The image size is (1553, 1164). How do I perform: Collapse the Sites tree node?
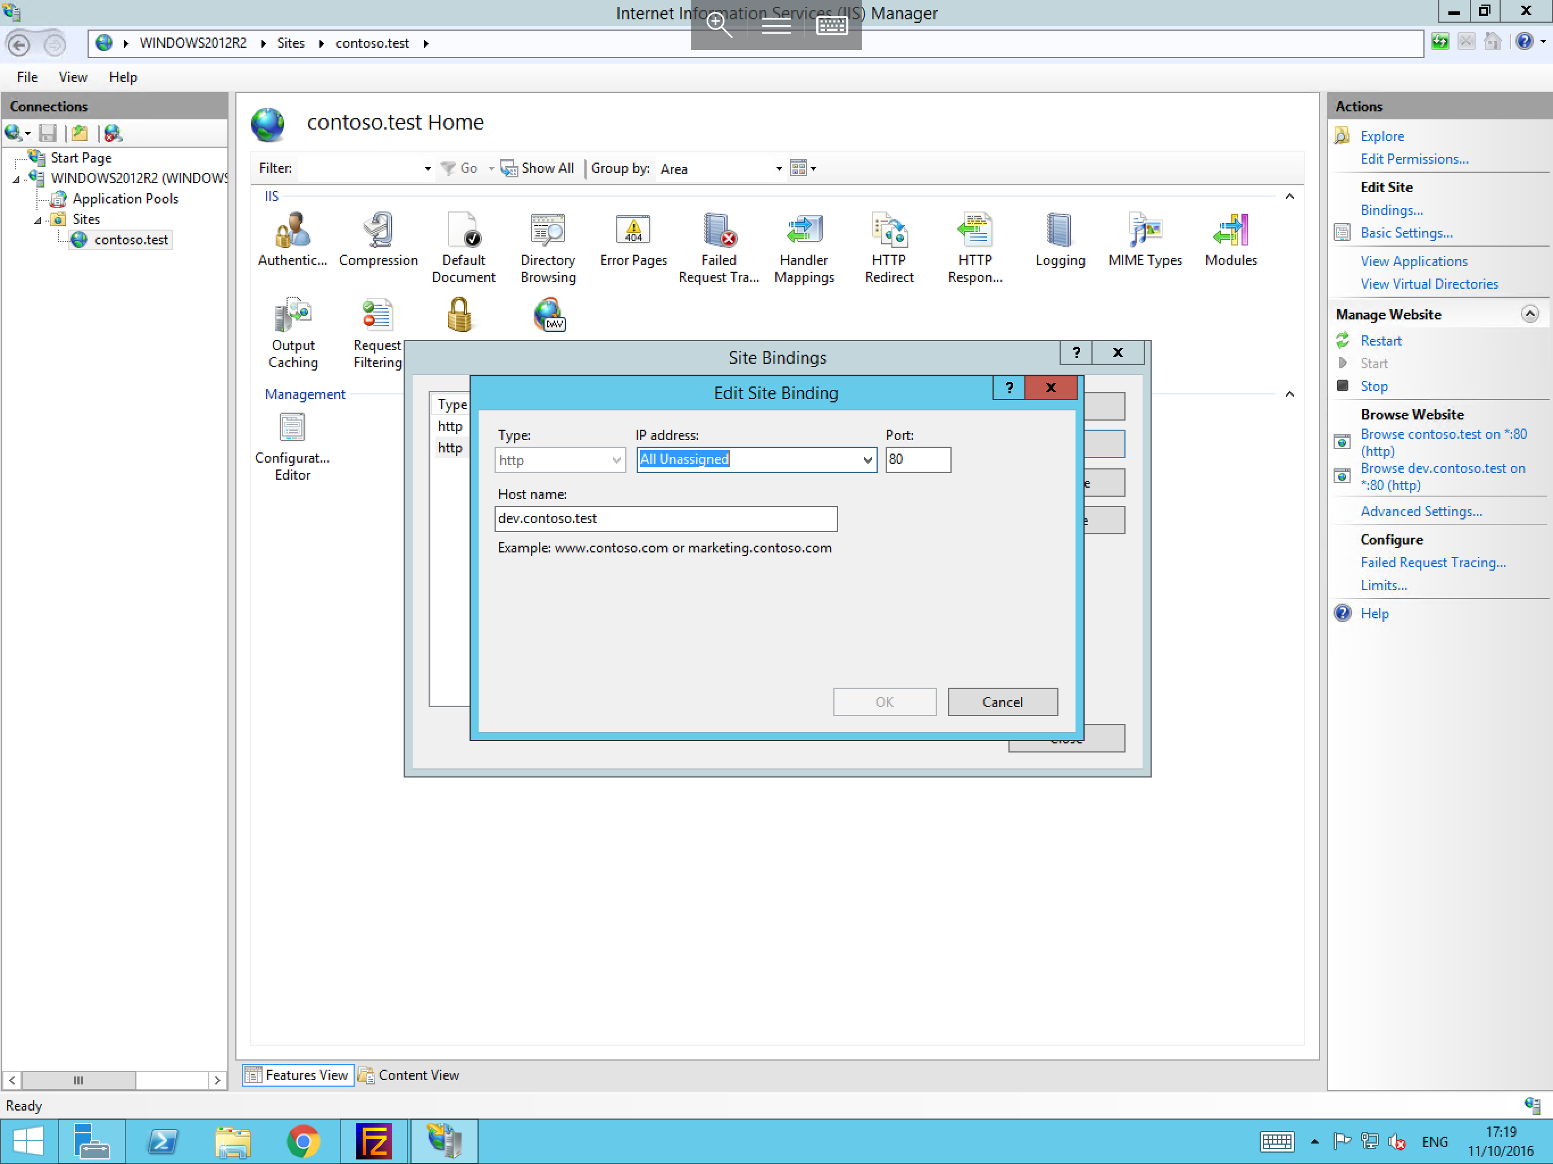[38, 220]
